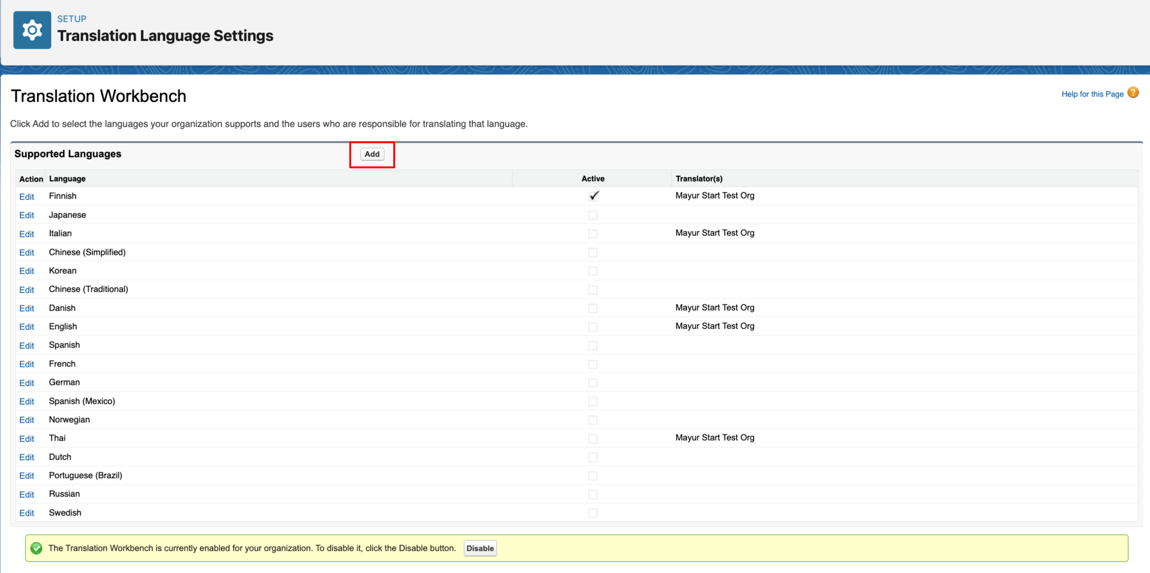Edit the Chinese (Traditional) language entry
The width and height of the screenshot is (1150, 573).
tap(26, 290)
